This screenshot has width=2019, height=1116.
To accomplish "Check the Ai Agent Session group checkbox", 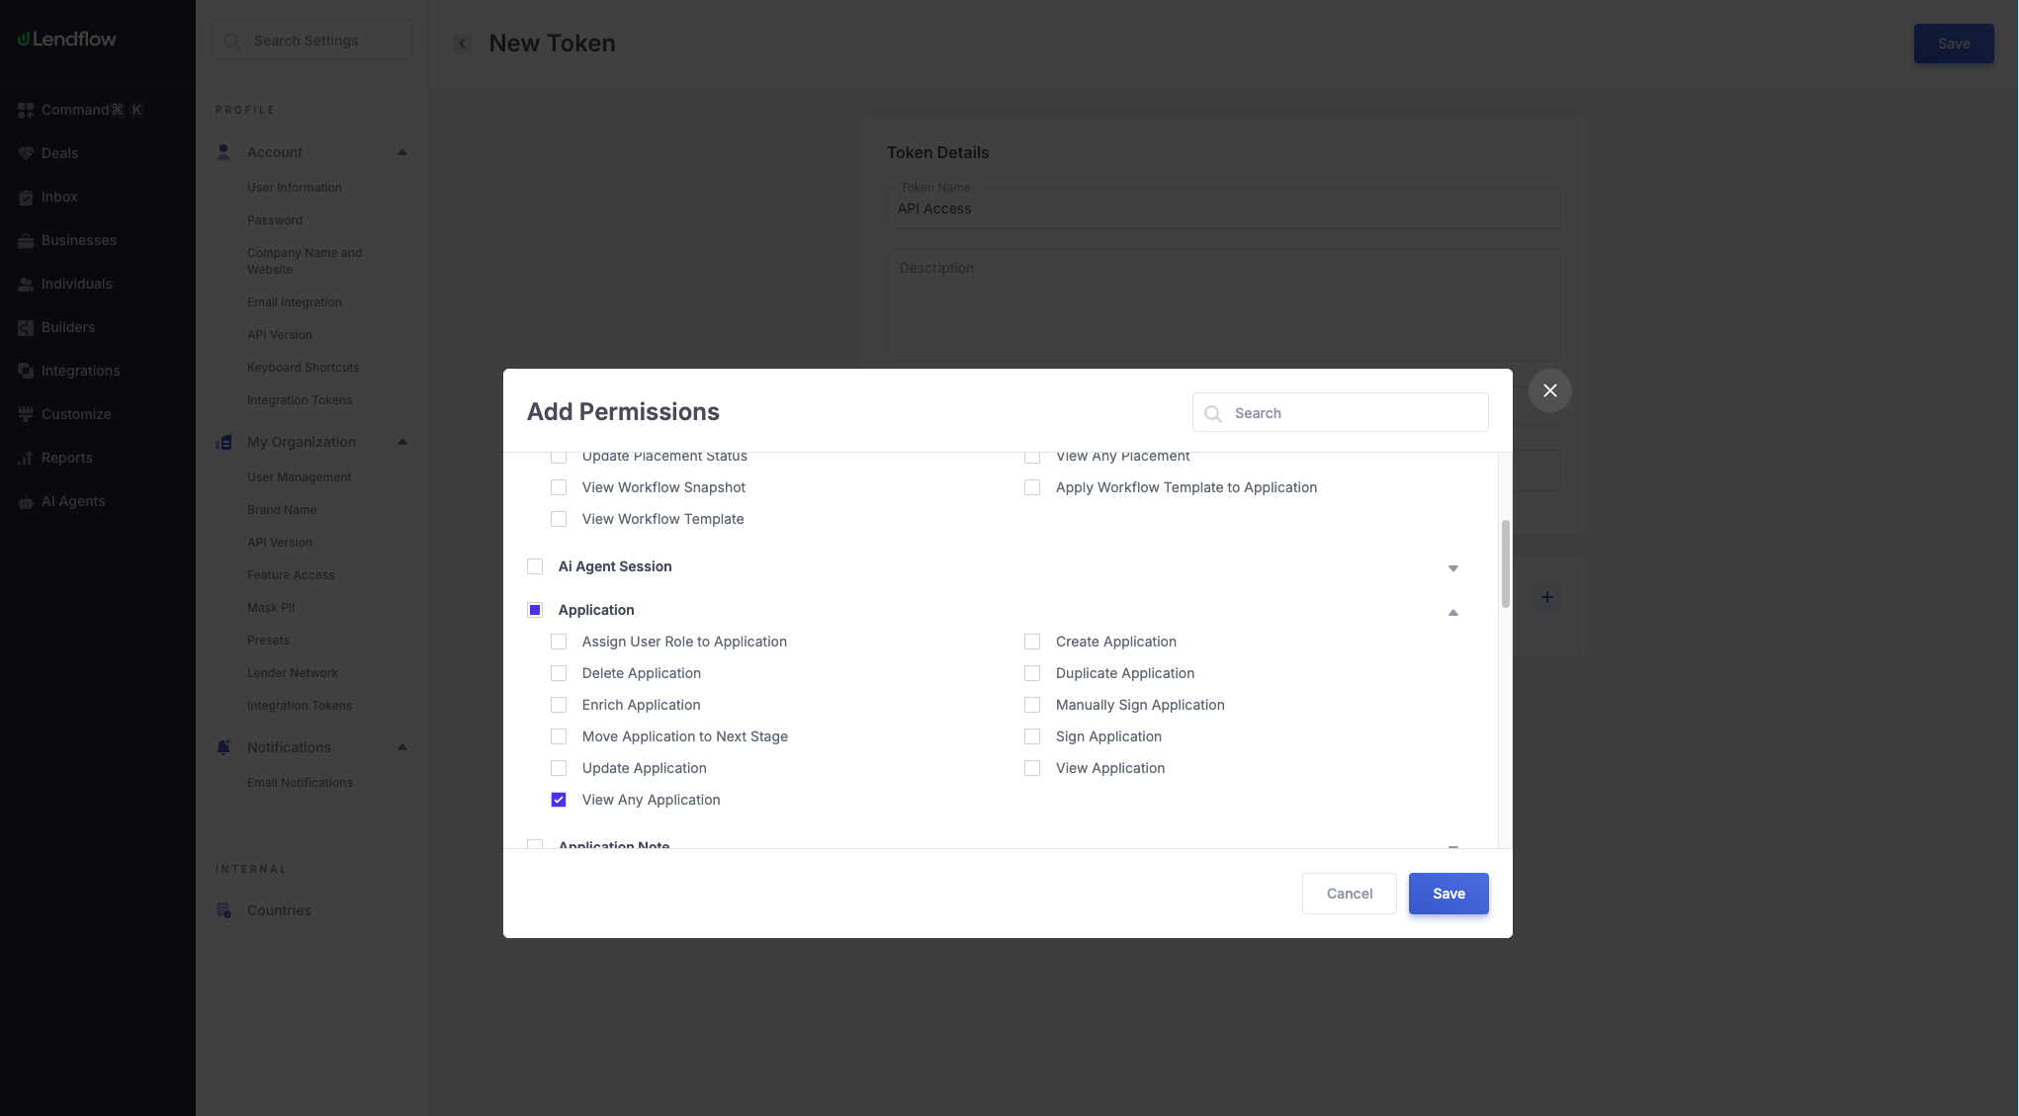I will (x=535, y=566).
